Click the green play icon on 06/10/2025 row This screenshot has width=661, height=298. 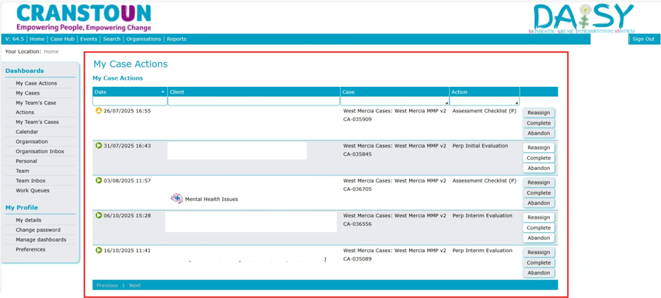pos(99,216)
